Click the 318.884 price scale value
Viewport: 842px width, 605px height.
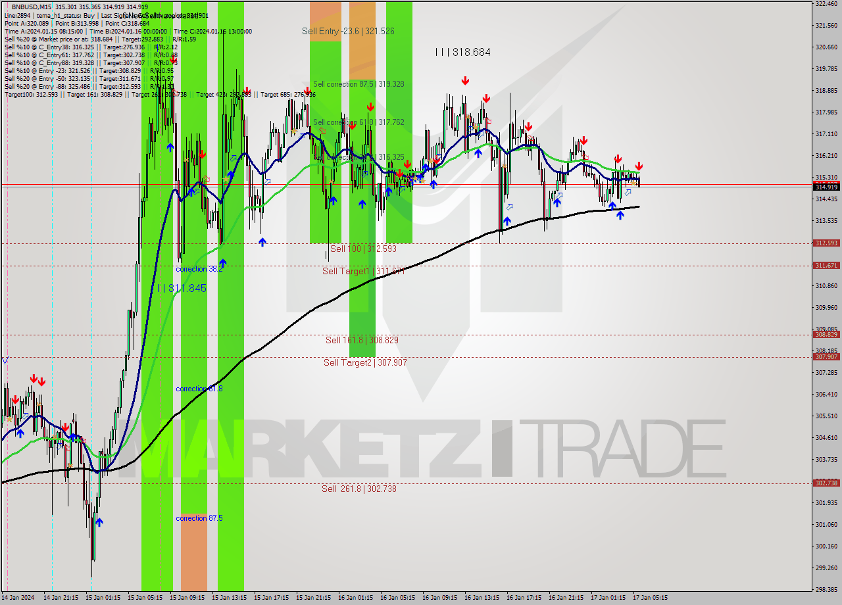(826, 91)
